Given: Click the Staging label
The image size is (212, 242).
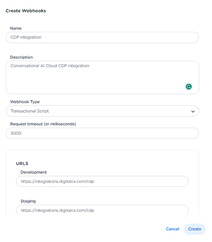Looking at the screenshot, I should (28, 201).
